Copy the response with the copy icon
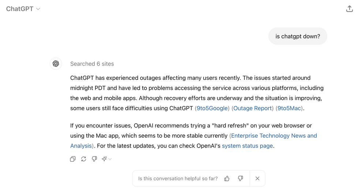 (x=73, y=159)
